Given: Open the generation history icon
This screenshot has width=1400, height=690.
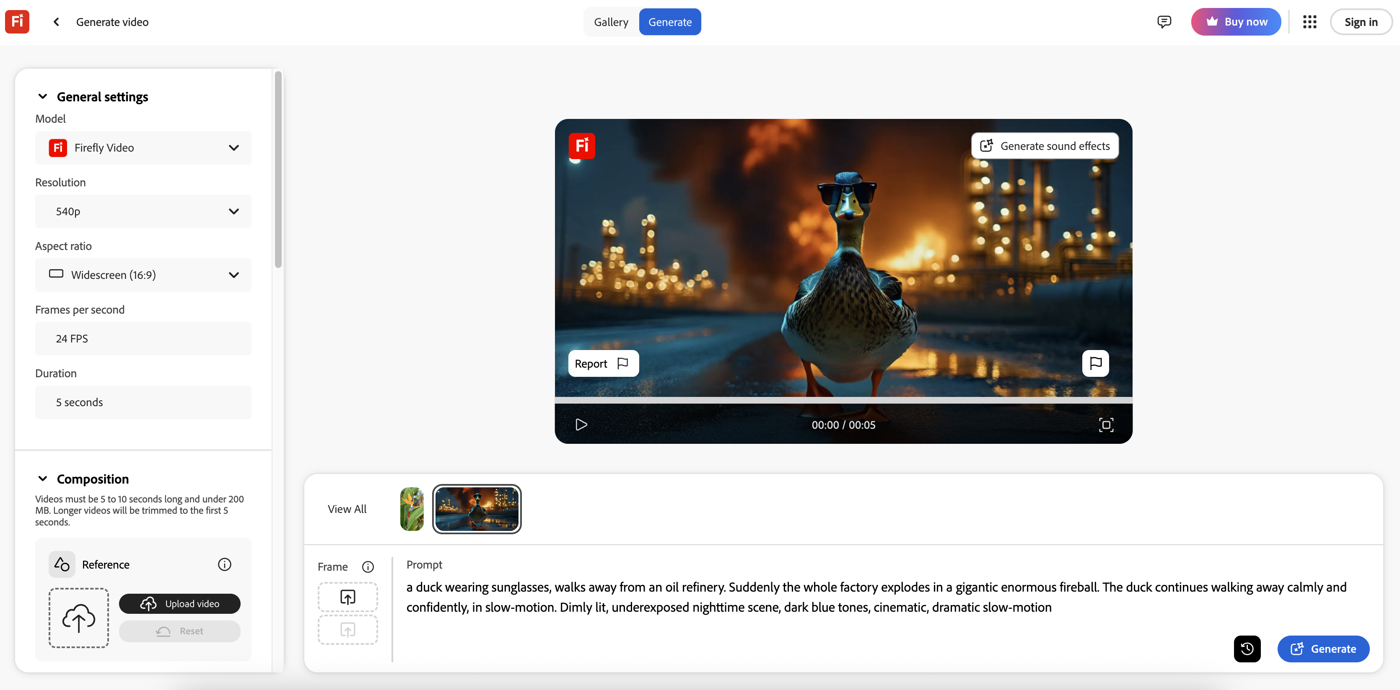Looking at the screenshot, I should tap(1247, 649).
